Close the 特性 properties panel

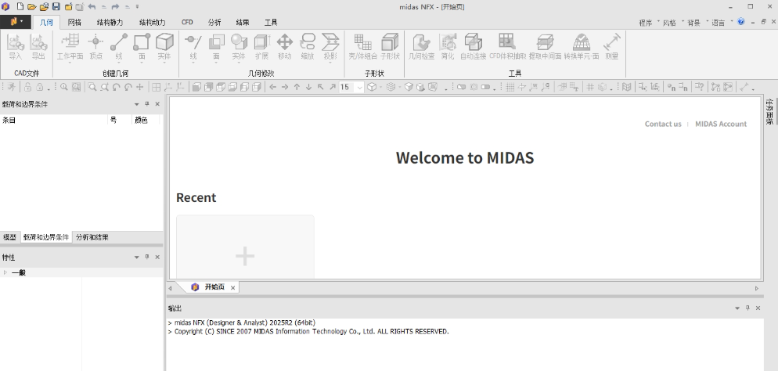click(x=157, y=257)
